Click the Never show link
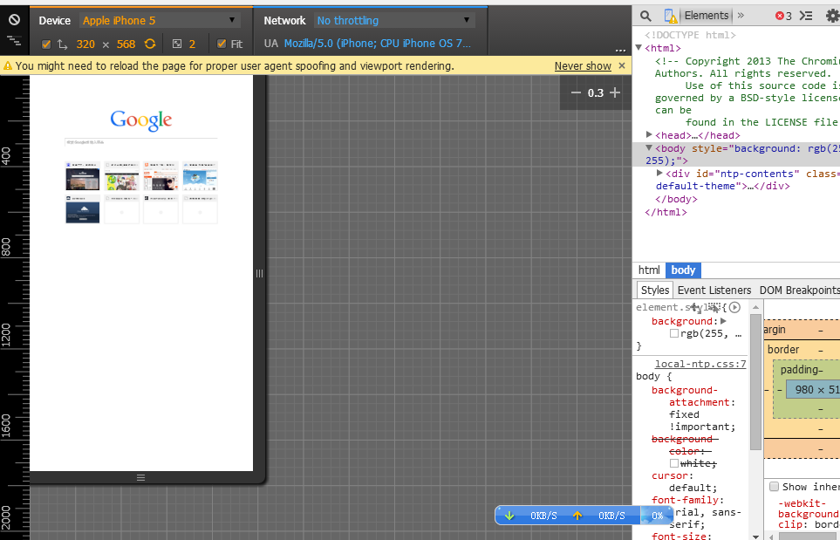 tap(583, 66)
